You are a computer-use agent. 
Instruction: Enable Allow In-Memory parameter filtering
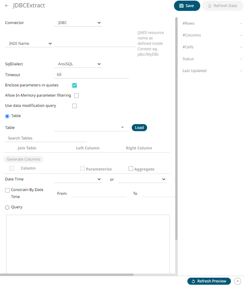[76, 95]
